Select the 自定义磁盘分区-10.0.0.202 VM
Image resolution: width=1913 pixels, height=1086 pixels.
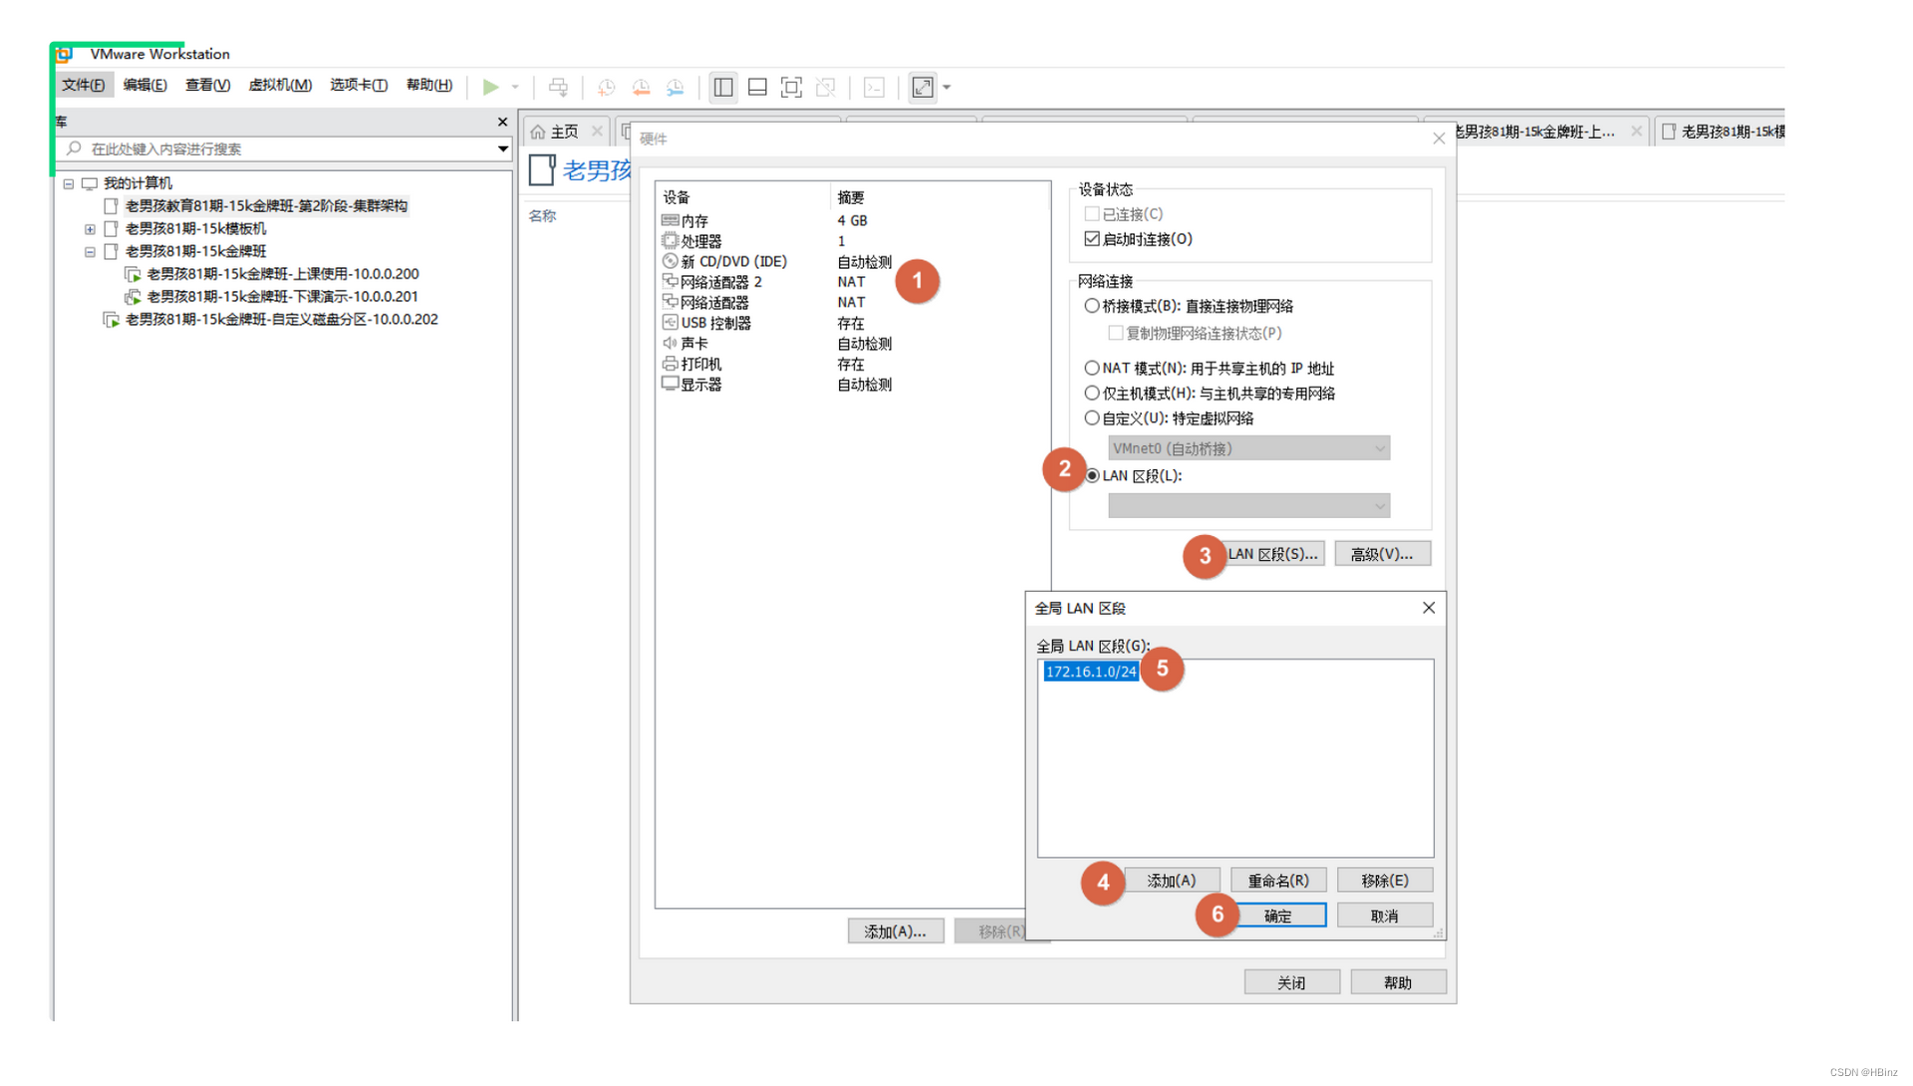click(281, 320)
